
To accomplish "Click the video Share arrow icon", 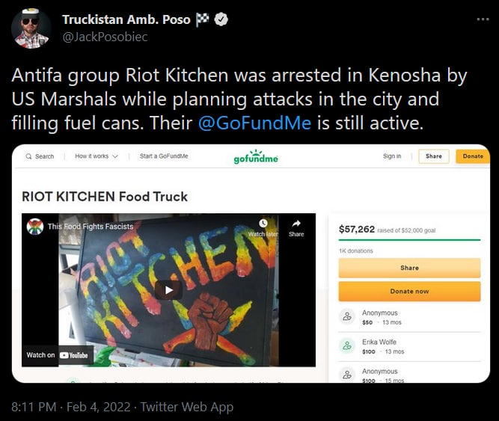I will [296, 224].
